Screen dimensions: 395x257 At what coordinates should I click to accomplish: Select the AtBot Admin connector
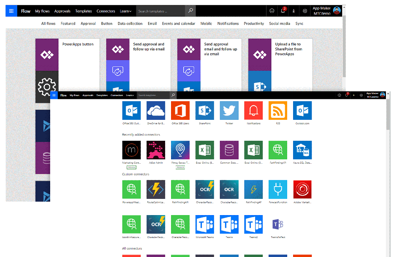pos(156,150)
